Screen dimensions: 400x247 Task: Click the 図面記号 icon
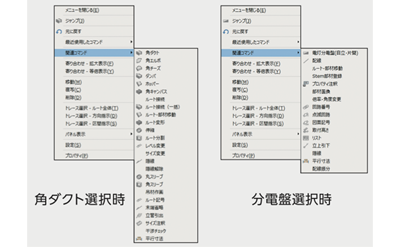click(x=306, y=122)
